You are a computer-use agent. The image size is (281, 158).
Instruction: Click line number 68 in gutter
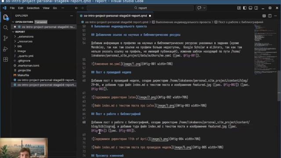(84, 122)
